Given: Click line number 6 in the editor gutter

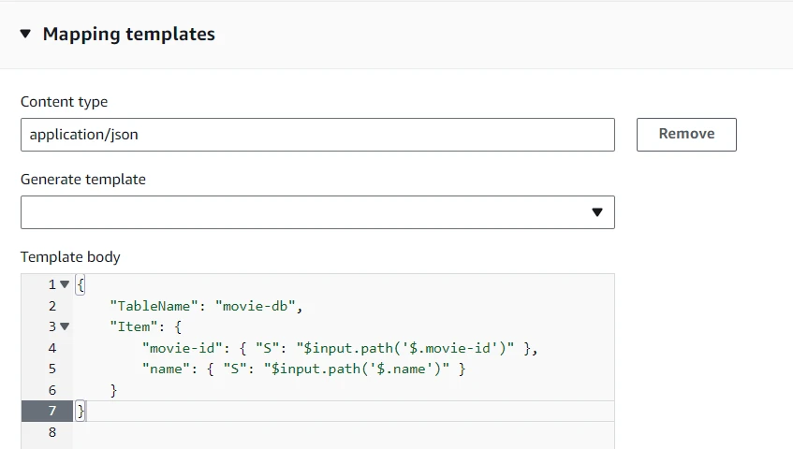Looking at the screenshot, I should (x=52, y=390).
